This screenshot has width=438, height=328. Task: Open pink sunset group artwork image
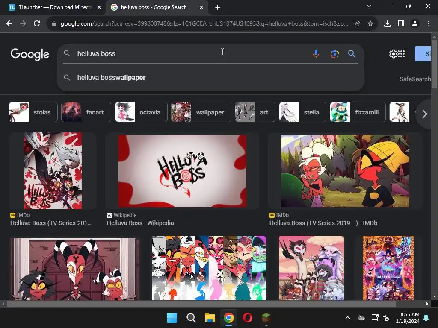pos(311,268)
